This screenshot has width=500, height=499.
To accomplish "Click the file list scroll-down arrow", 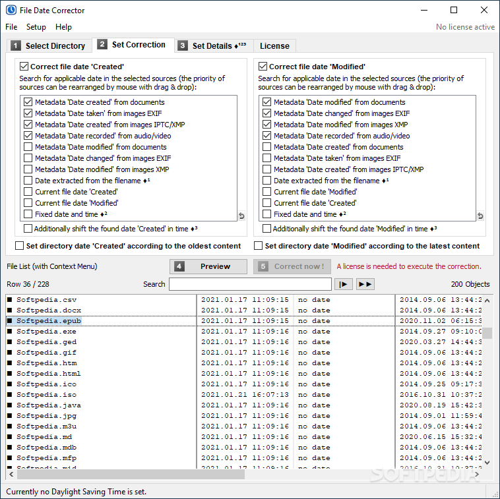I will [x=487, y=463].
